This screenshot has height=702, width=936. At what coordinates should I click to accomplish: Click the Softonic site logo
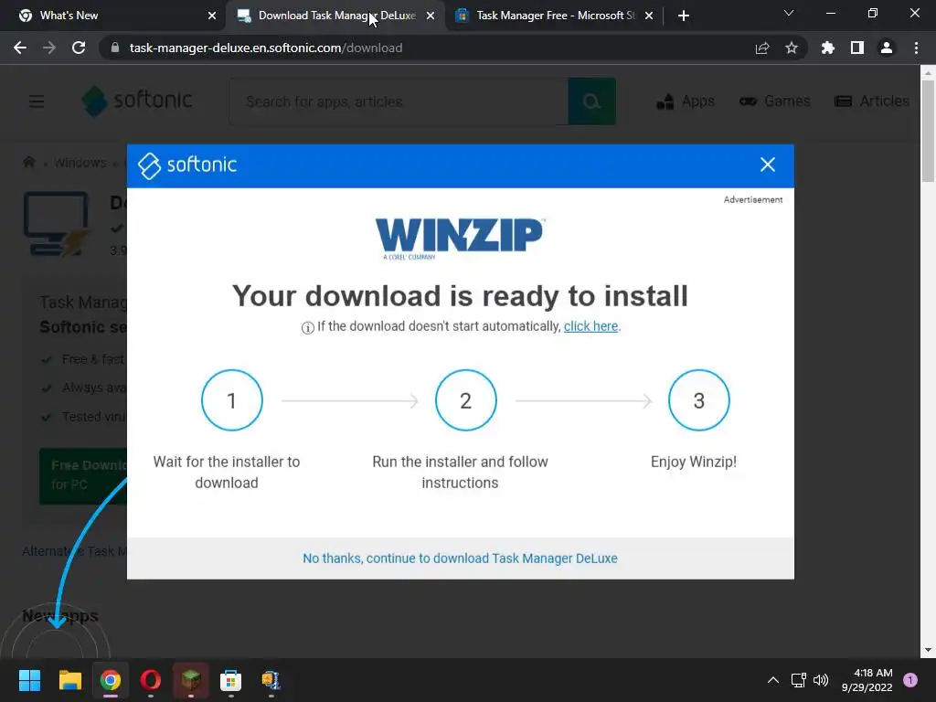137,101
